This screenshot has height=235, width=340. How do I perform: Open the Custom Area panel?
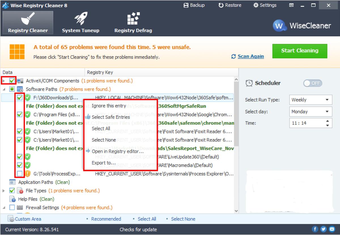coord(25,219)
